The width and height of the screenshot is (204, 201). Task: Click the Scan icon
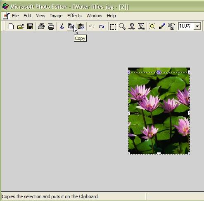coord(51,26)
